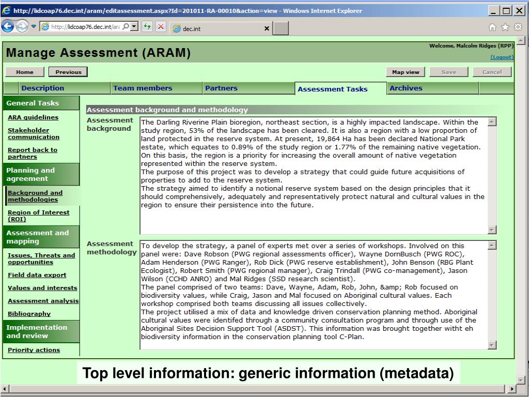This screenshot has height=397, width=529.
Task: Open Stakeholder communication link
Action: tap(34, 134)
